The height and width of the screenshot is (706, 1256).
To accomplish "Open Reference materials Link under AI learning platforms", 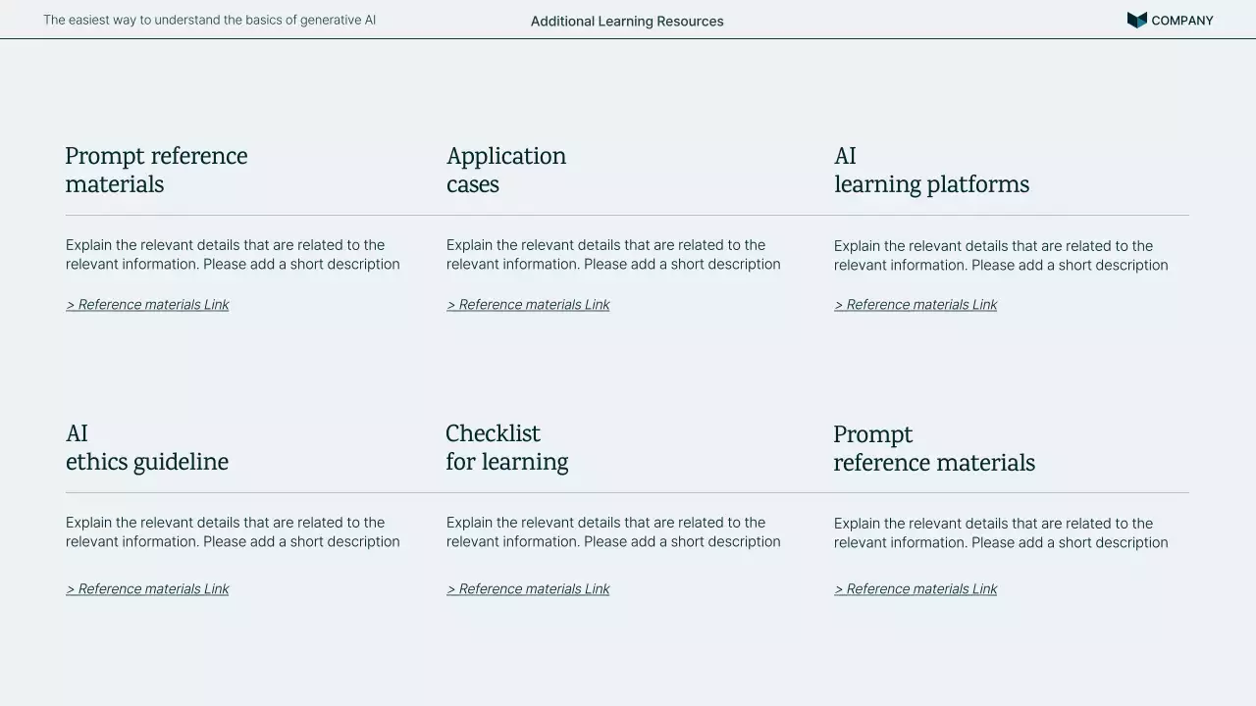I will pos(916,305).
